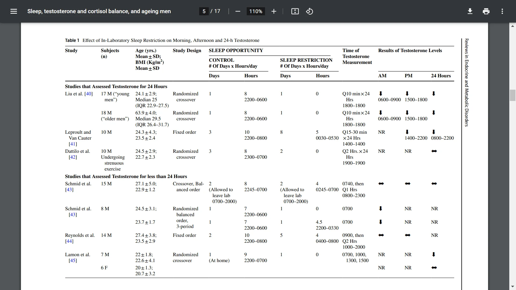Click 'Studies that Assessed Testosterone for 24 Hours'
The width and height of the screenshot is (516, 290).
point(116,86)
